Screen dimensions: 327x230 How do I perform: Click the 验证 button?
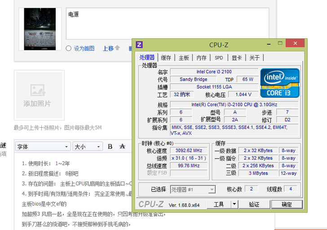[254, 204]
